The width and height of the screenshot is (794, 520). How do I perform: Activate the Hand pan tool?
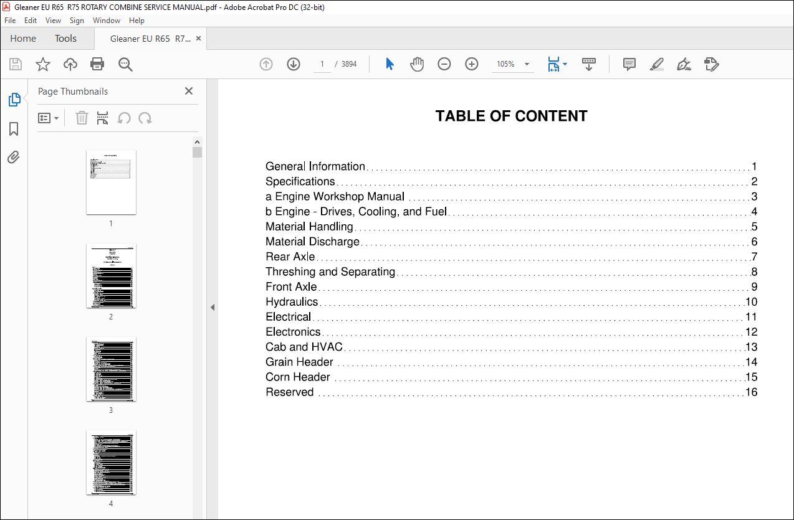(417, 64)
